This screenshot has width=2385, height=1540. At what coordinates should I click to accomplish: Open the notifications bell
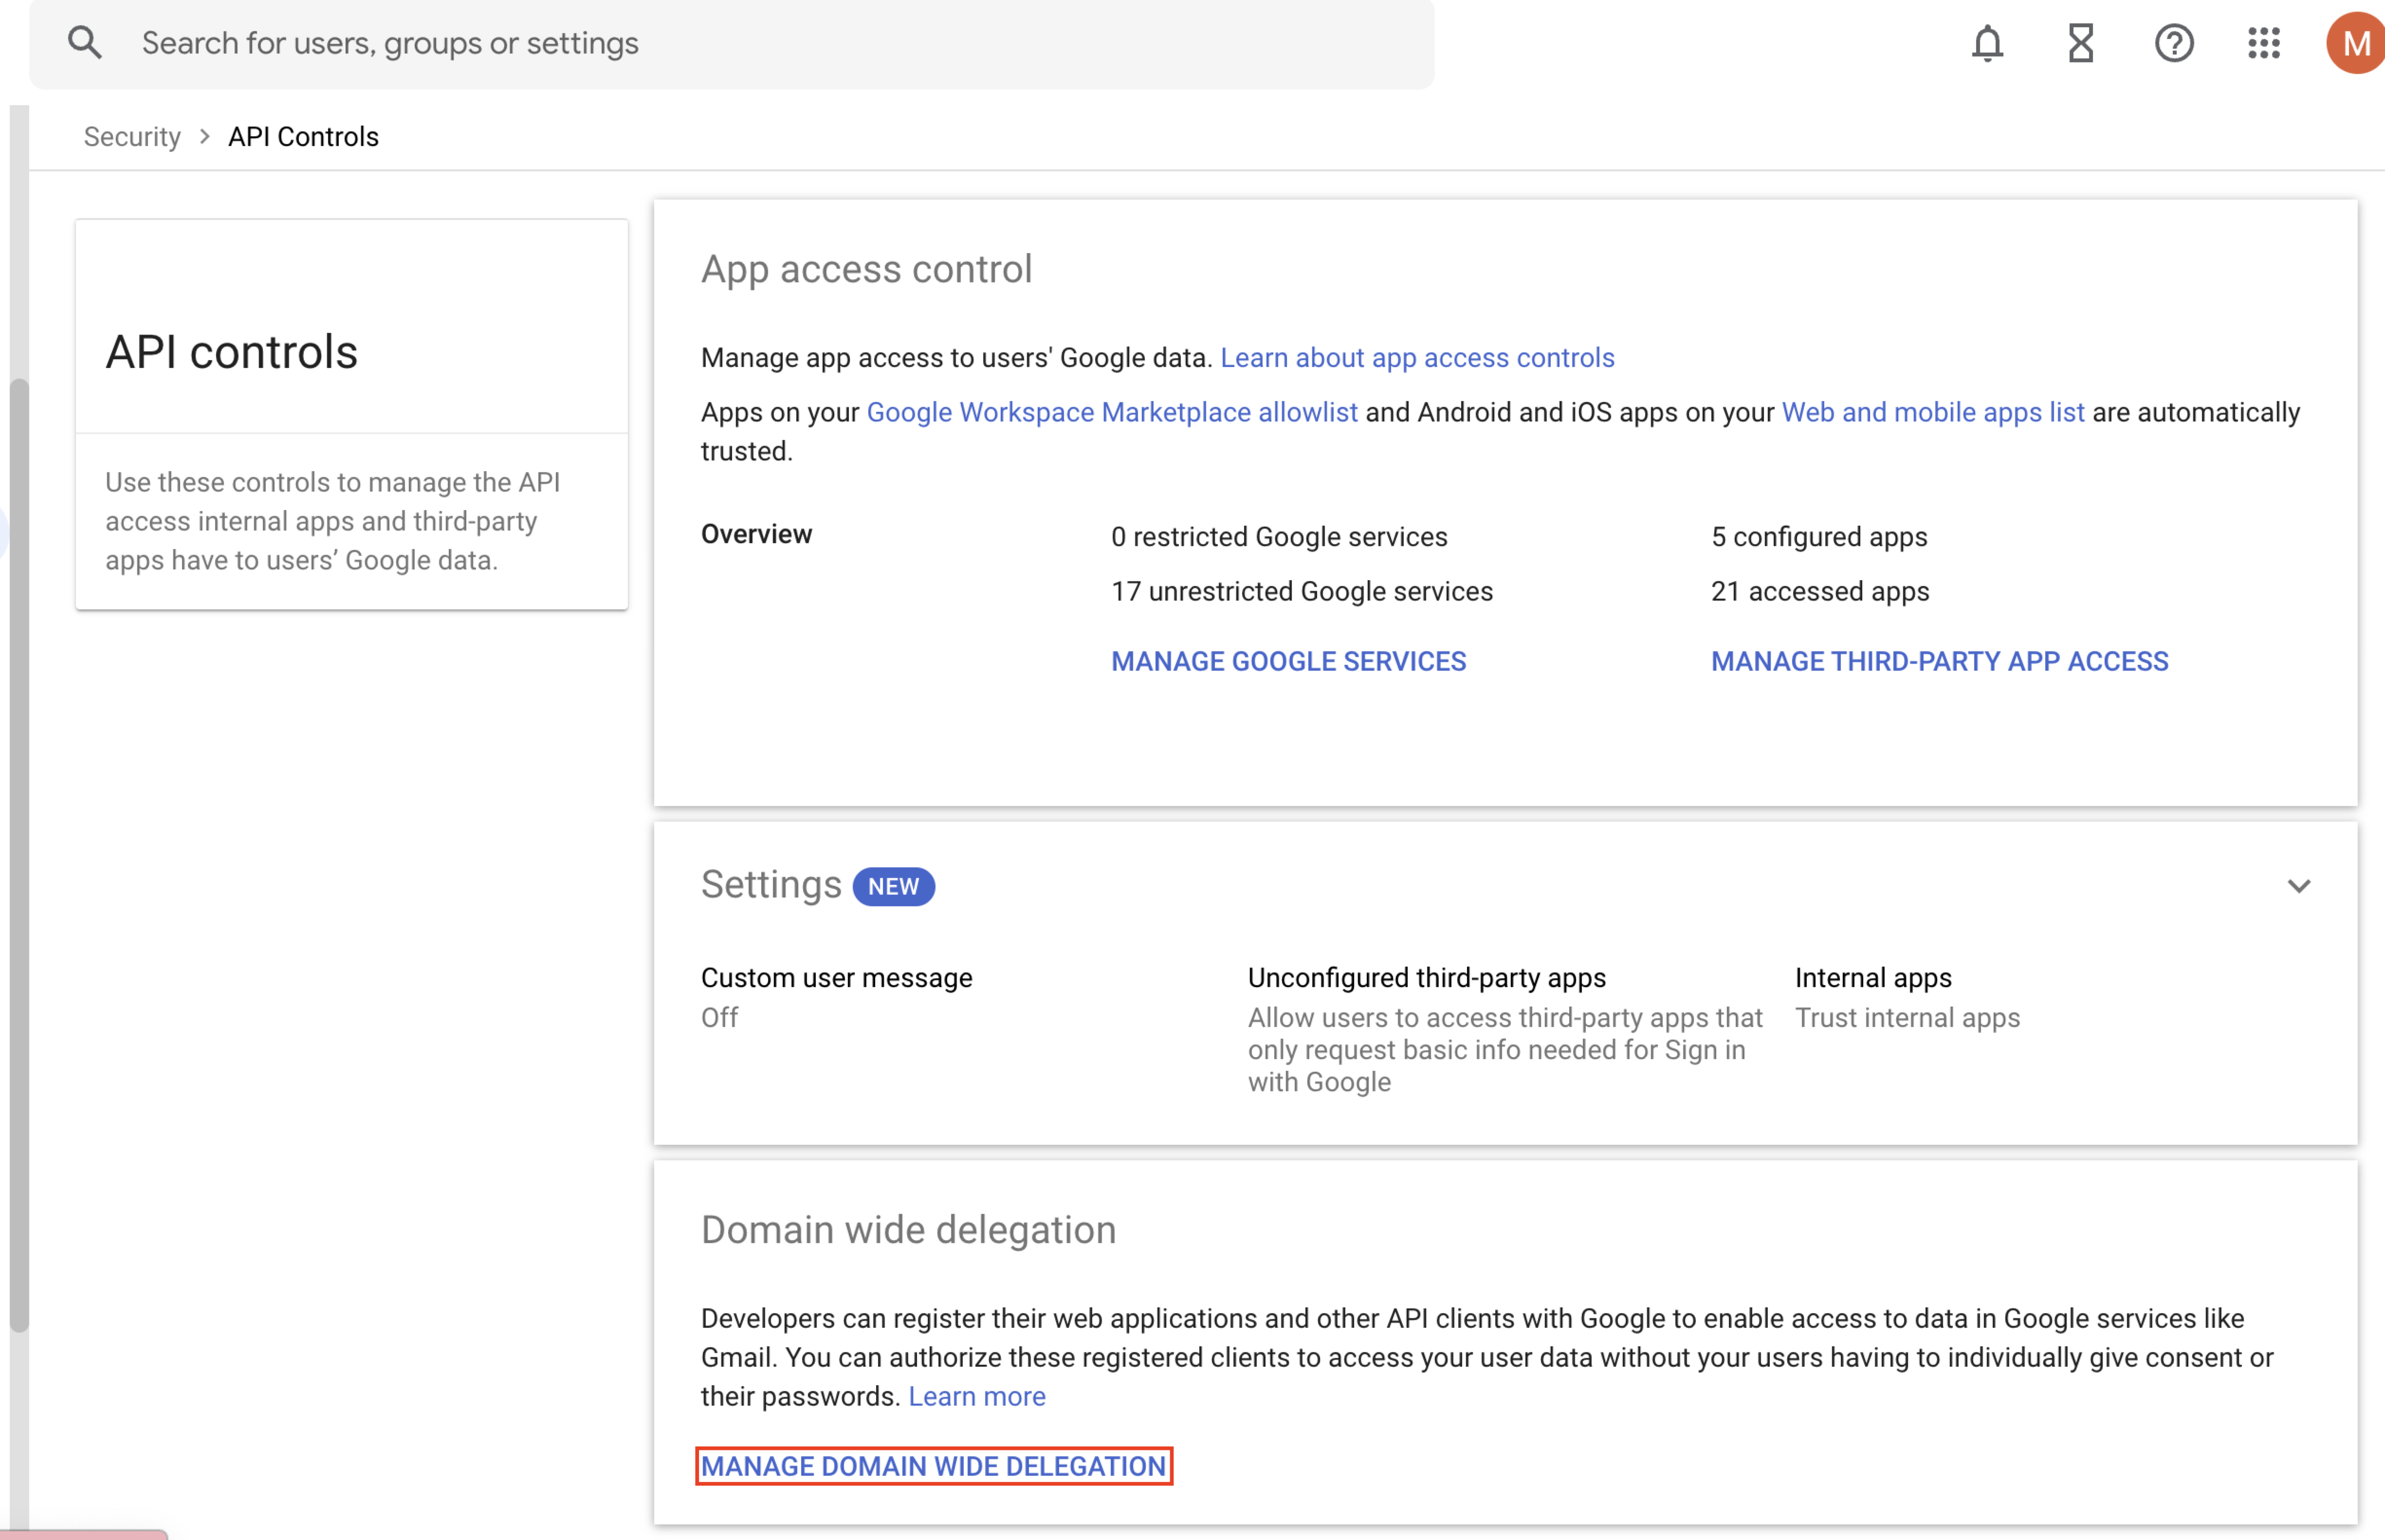[x=1987, y=43]
